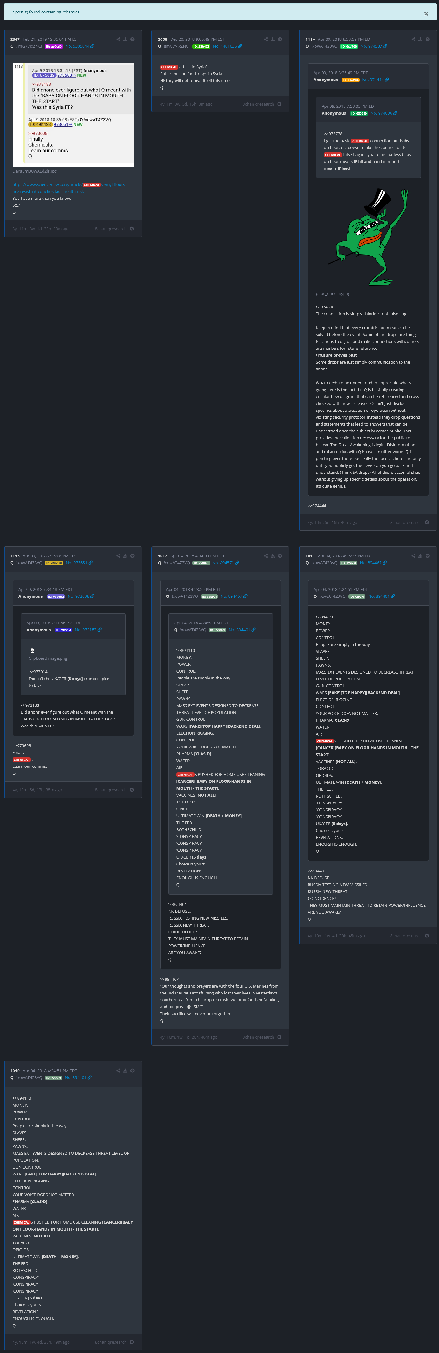The width and height of the screenshot is (439, 1353).
Task: Click link icon beside No. 4401036
Action: pyautogui.click(x=240, y=46)
